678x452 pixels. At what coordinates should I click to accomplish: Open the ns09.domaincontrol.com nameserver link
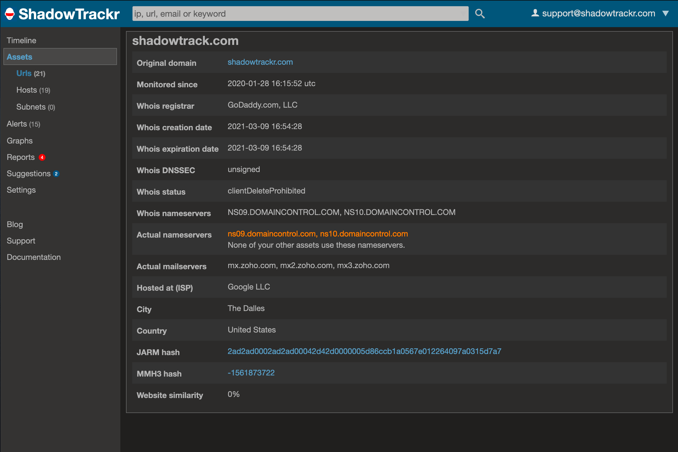coord(271,234)
